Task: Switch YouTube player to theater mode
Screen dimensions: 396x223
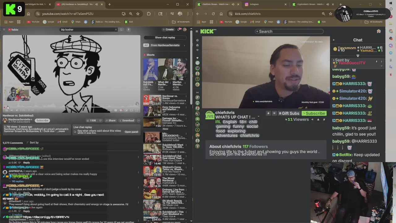Action: pos(131,110)
